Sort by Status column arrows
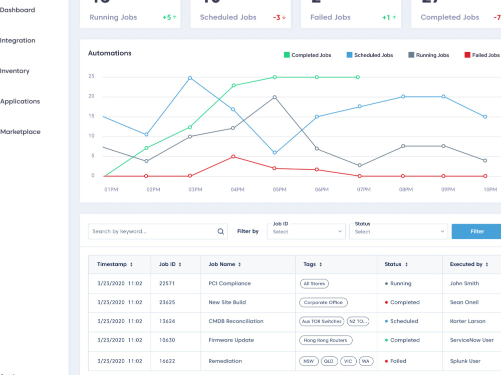This screenshot has width=501, height=375. pyautogui.click(x=406, y=264)
